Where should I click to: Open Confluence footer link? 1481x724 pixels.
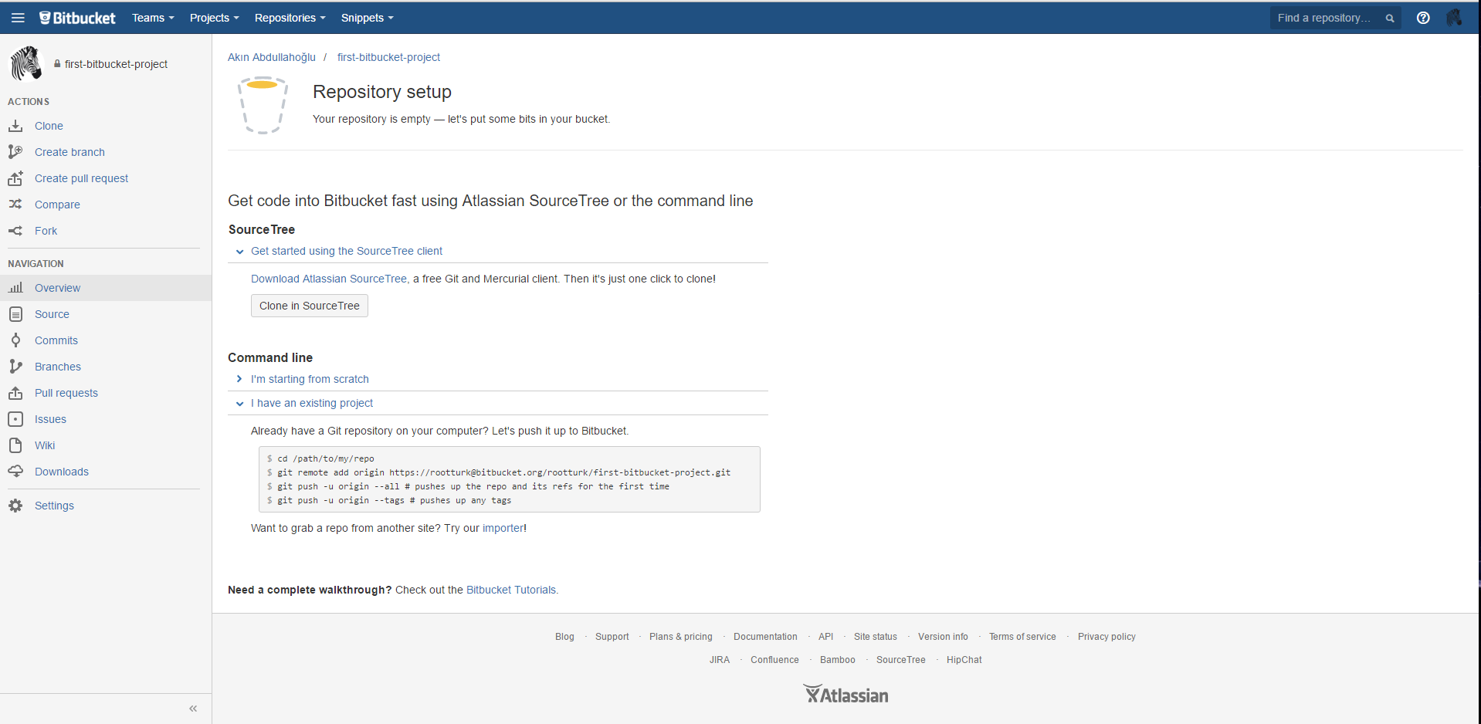(x=774, y=660)
